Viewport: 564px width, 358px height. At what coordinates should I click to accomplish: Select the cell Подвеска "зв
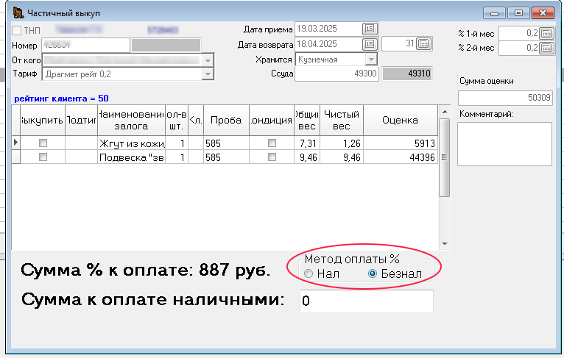131,157
